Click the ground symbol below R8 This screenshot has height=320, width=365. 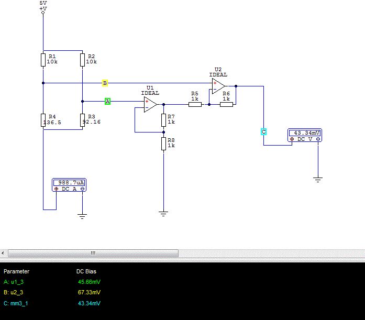(163, 214)
